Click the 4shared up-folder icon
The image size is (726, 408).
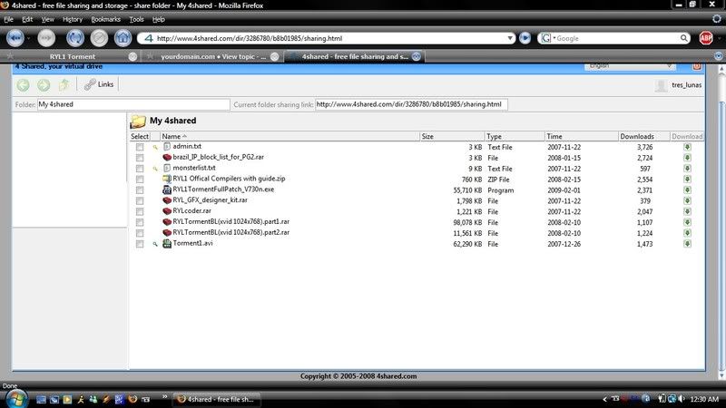[64, 84]
